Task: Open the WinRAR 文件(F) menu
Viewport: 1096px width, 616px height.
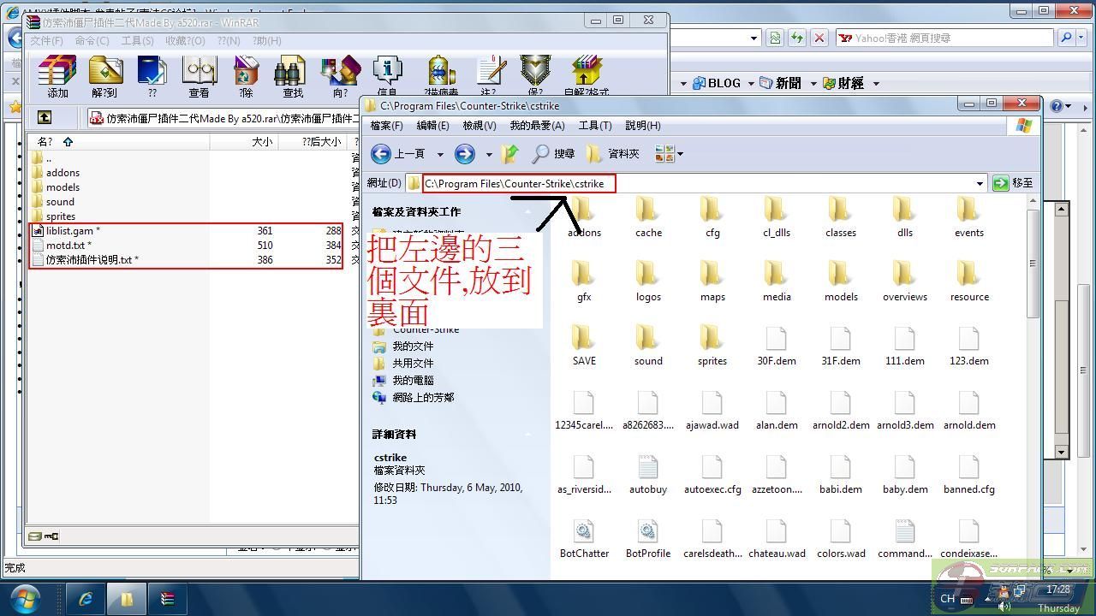Action: [46, 40]
